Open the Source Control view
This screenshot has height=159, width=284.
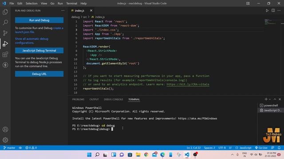click(x=5, y=33)
